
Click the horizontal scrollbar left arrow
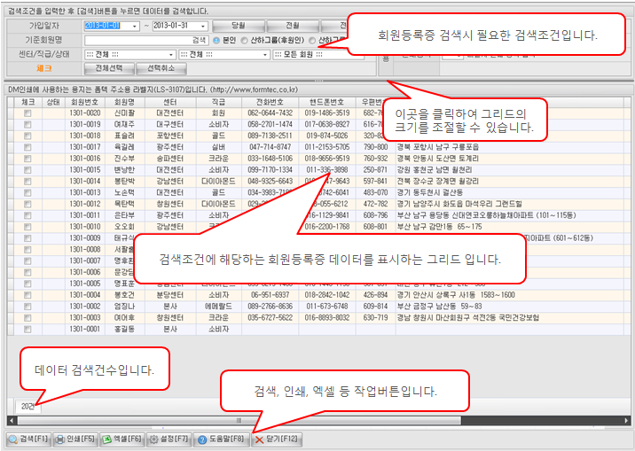12,421
